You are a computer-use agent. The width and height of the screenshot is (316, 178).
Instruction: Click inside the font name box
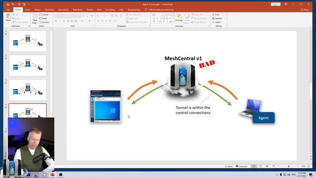pyautogui.click(x=65, y=16)
